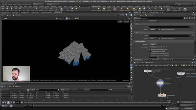Switch to the Geometry Spreadsheet tab
The image size is (196, 110).
click(47, 12)
